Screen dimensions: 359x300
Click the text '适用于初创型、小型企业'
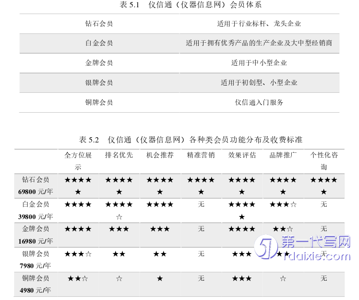point(259,82)
